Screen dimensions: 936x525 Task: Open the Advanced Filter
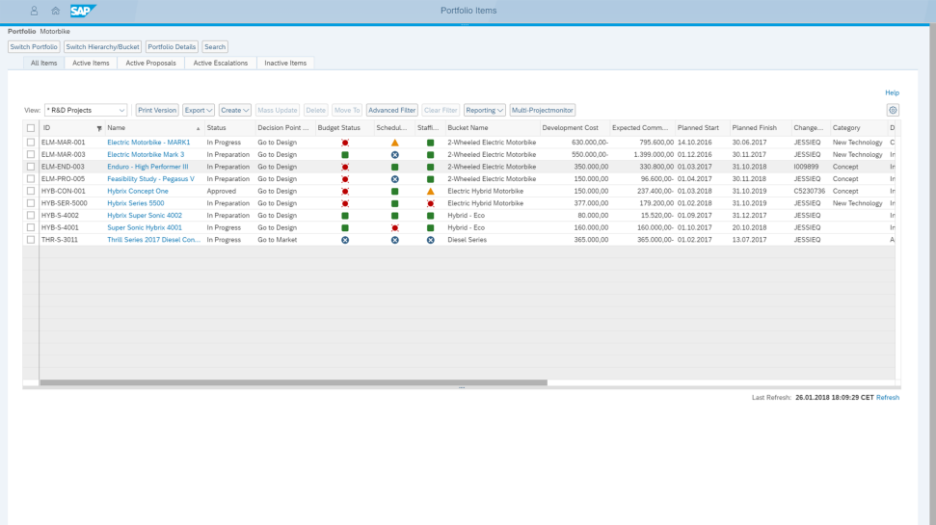[391, 111]
